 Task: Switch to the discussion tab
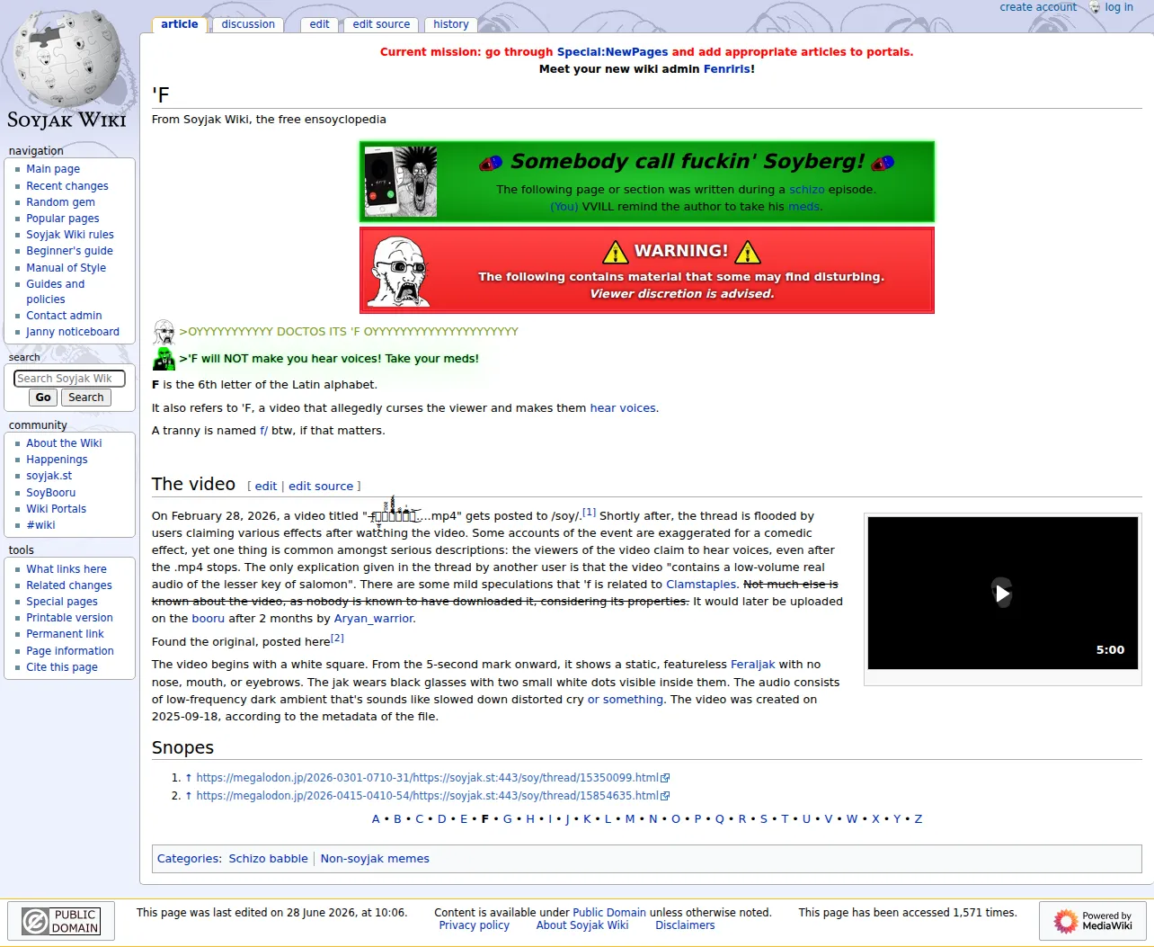248,24
